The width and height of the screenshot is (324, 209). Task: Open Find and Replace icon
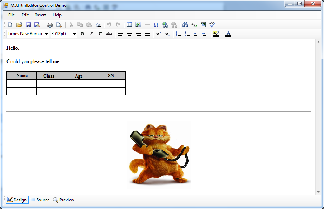(194, 25)
